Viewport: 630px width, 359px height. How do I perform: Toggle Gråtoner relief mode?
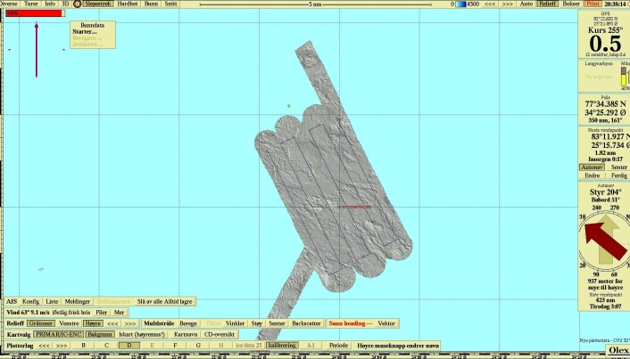click(41, 323)
